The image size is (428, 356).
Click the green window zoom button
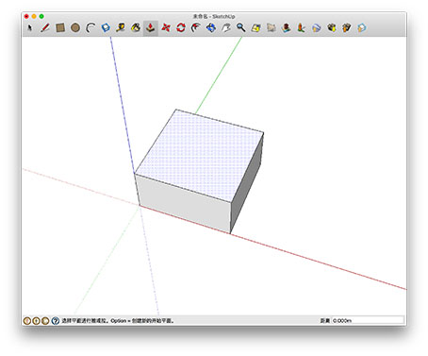point(41,16)
